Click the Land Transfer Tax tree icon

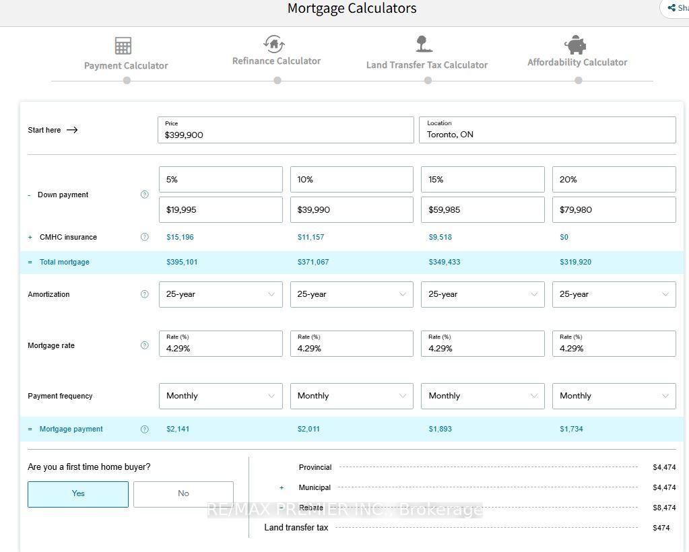pos(424,44)
